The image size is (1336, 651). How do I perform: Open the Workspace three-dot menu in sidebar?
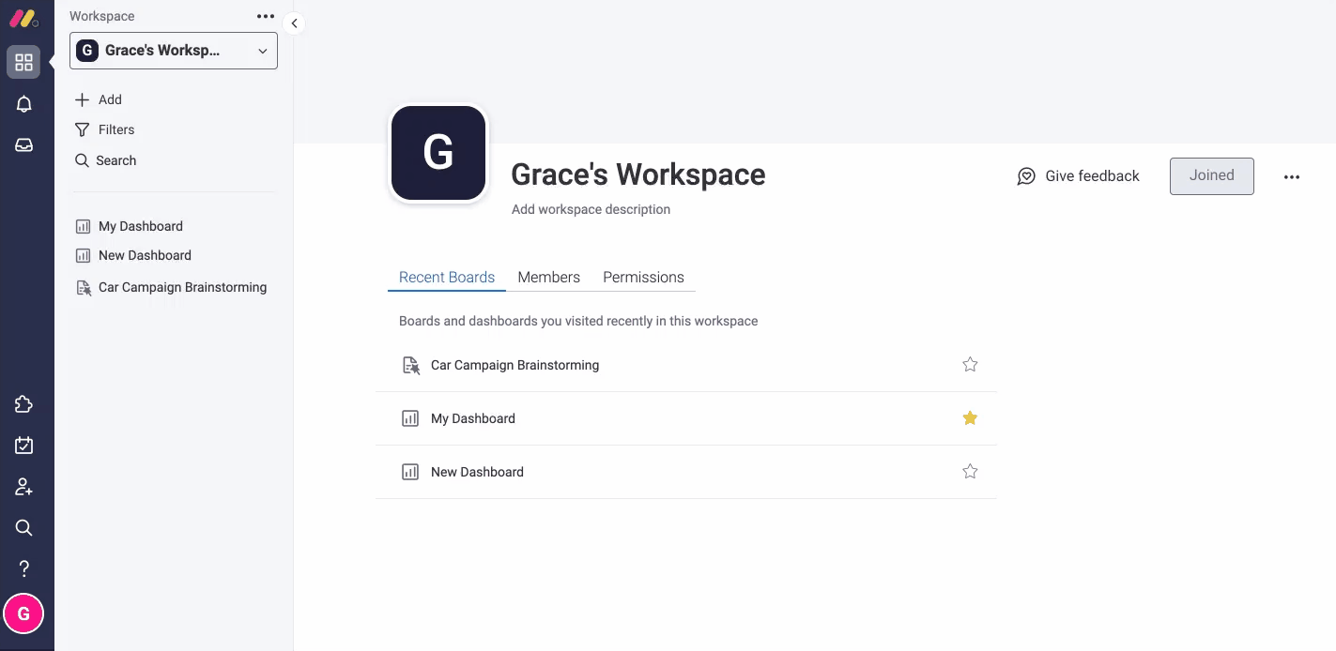[266, 16]
